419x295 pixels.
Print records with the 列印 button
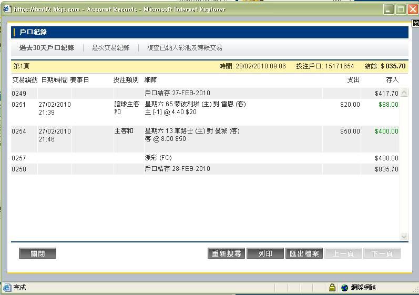point(265,253)
